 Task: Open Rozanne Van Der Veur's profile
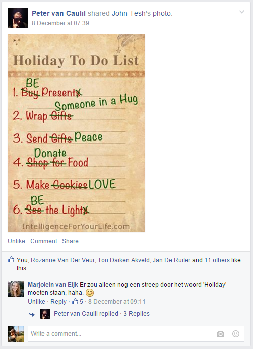[x=62, y=260]
